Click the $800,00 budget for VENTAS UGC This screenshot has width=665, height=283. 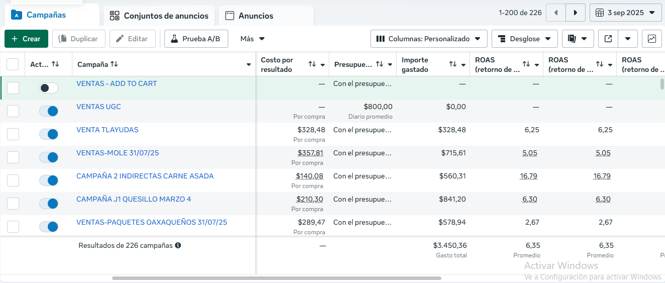point(377,107)
